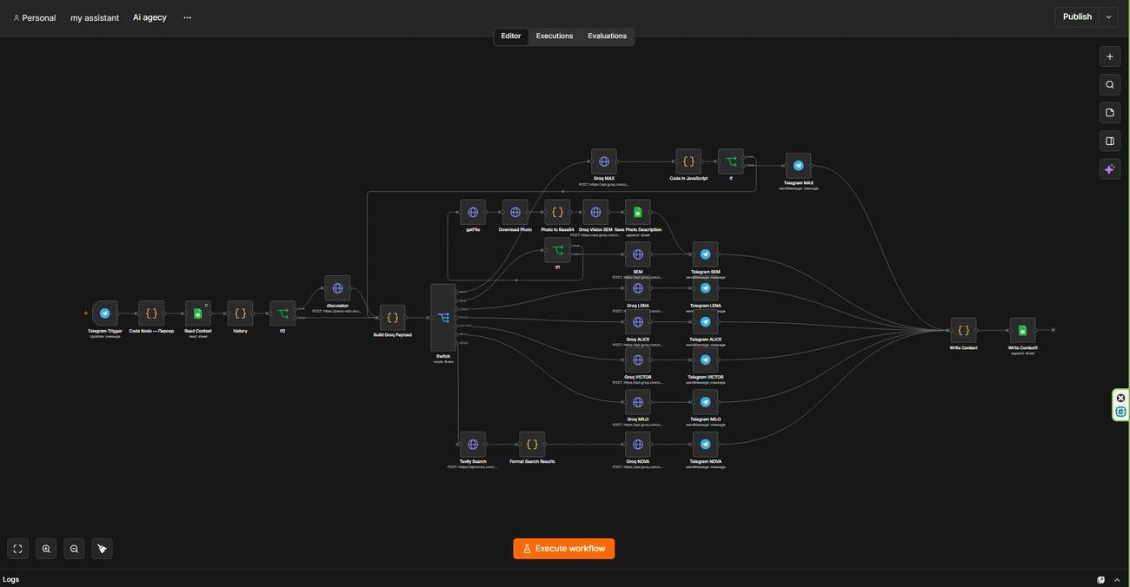The width and height of the screenshot is (1130, 587).
Task: Click the my assistant breadcrumb
Action: click(95, 17)
